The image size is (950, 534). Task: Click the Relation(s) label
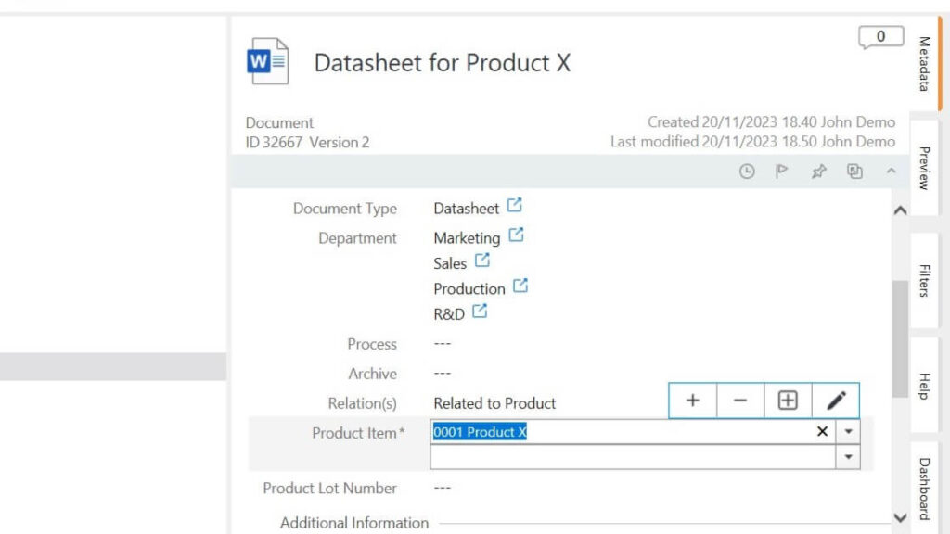click(363, 403)
